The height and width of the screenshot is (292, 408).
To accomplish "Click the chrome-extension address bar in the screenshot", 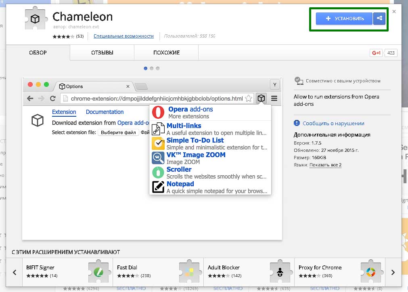I will 157,99.
